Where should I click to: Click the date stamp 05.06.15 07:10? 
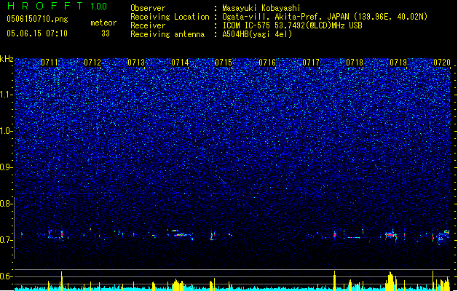pyautogui.click(x=37, y=33)
